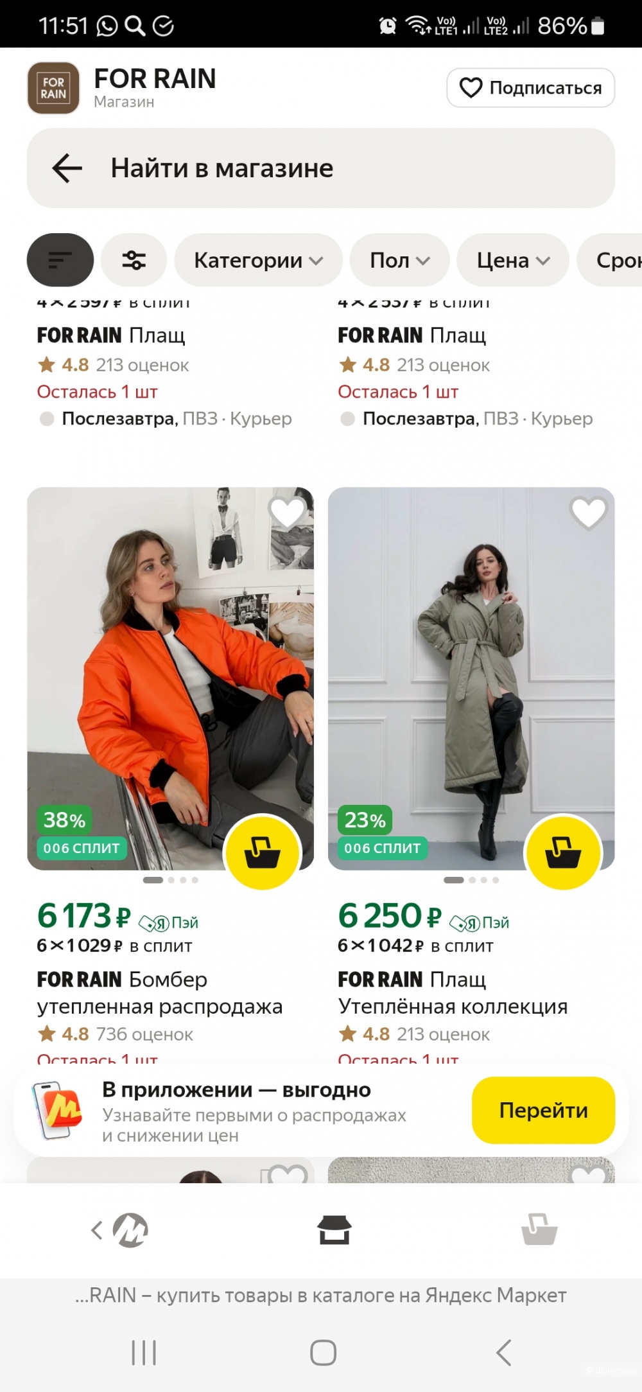This screenshot has height=1392, width=642.
Task: Open the cart in bottom navigation
Action: tap(539, 1229)
